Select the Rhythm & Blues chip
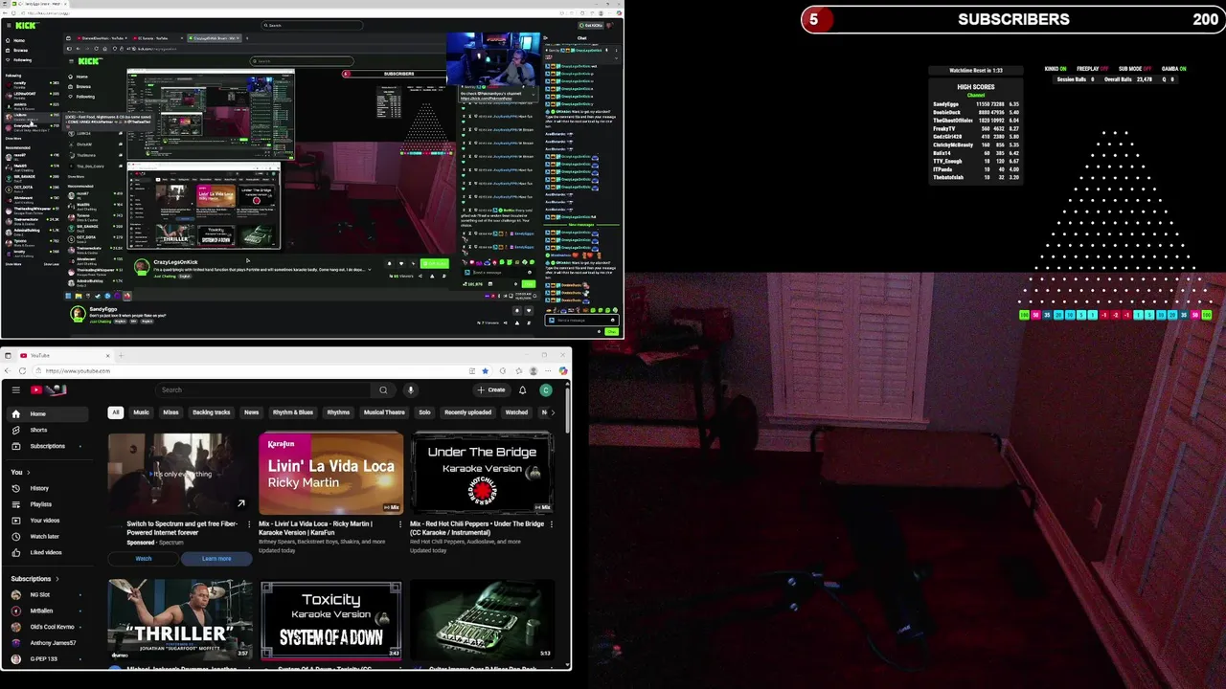This screenshot has width=1226, height=689. [292, 412]
